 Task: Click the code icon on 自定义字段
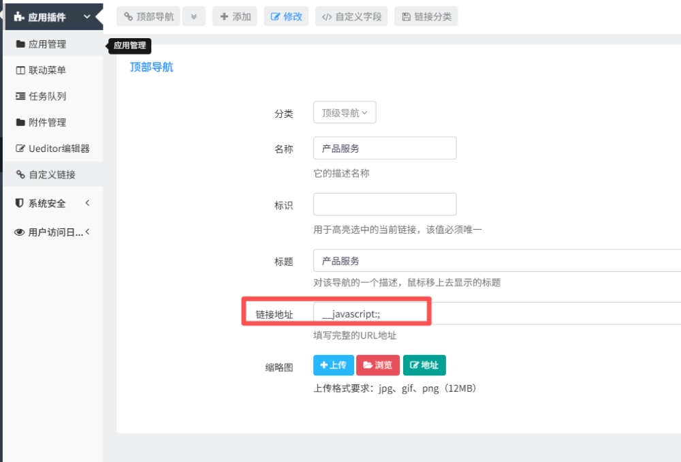pyautogui.click(x=327, y=17)
